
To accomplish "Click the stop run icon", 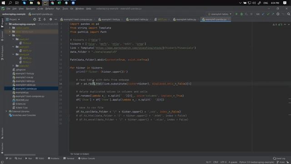I will [251, 14].
